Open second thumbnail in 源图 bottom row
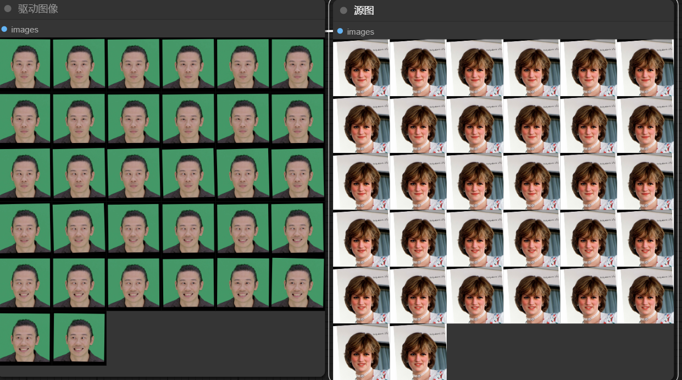 (418, 351)
